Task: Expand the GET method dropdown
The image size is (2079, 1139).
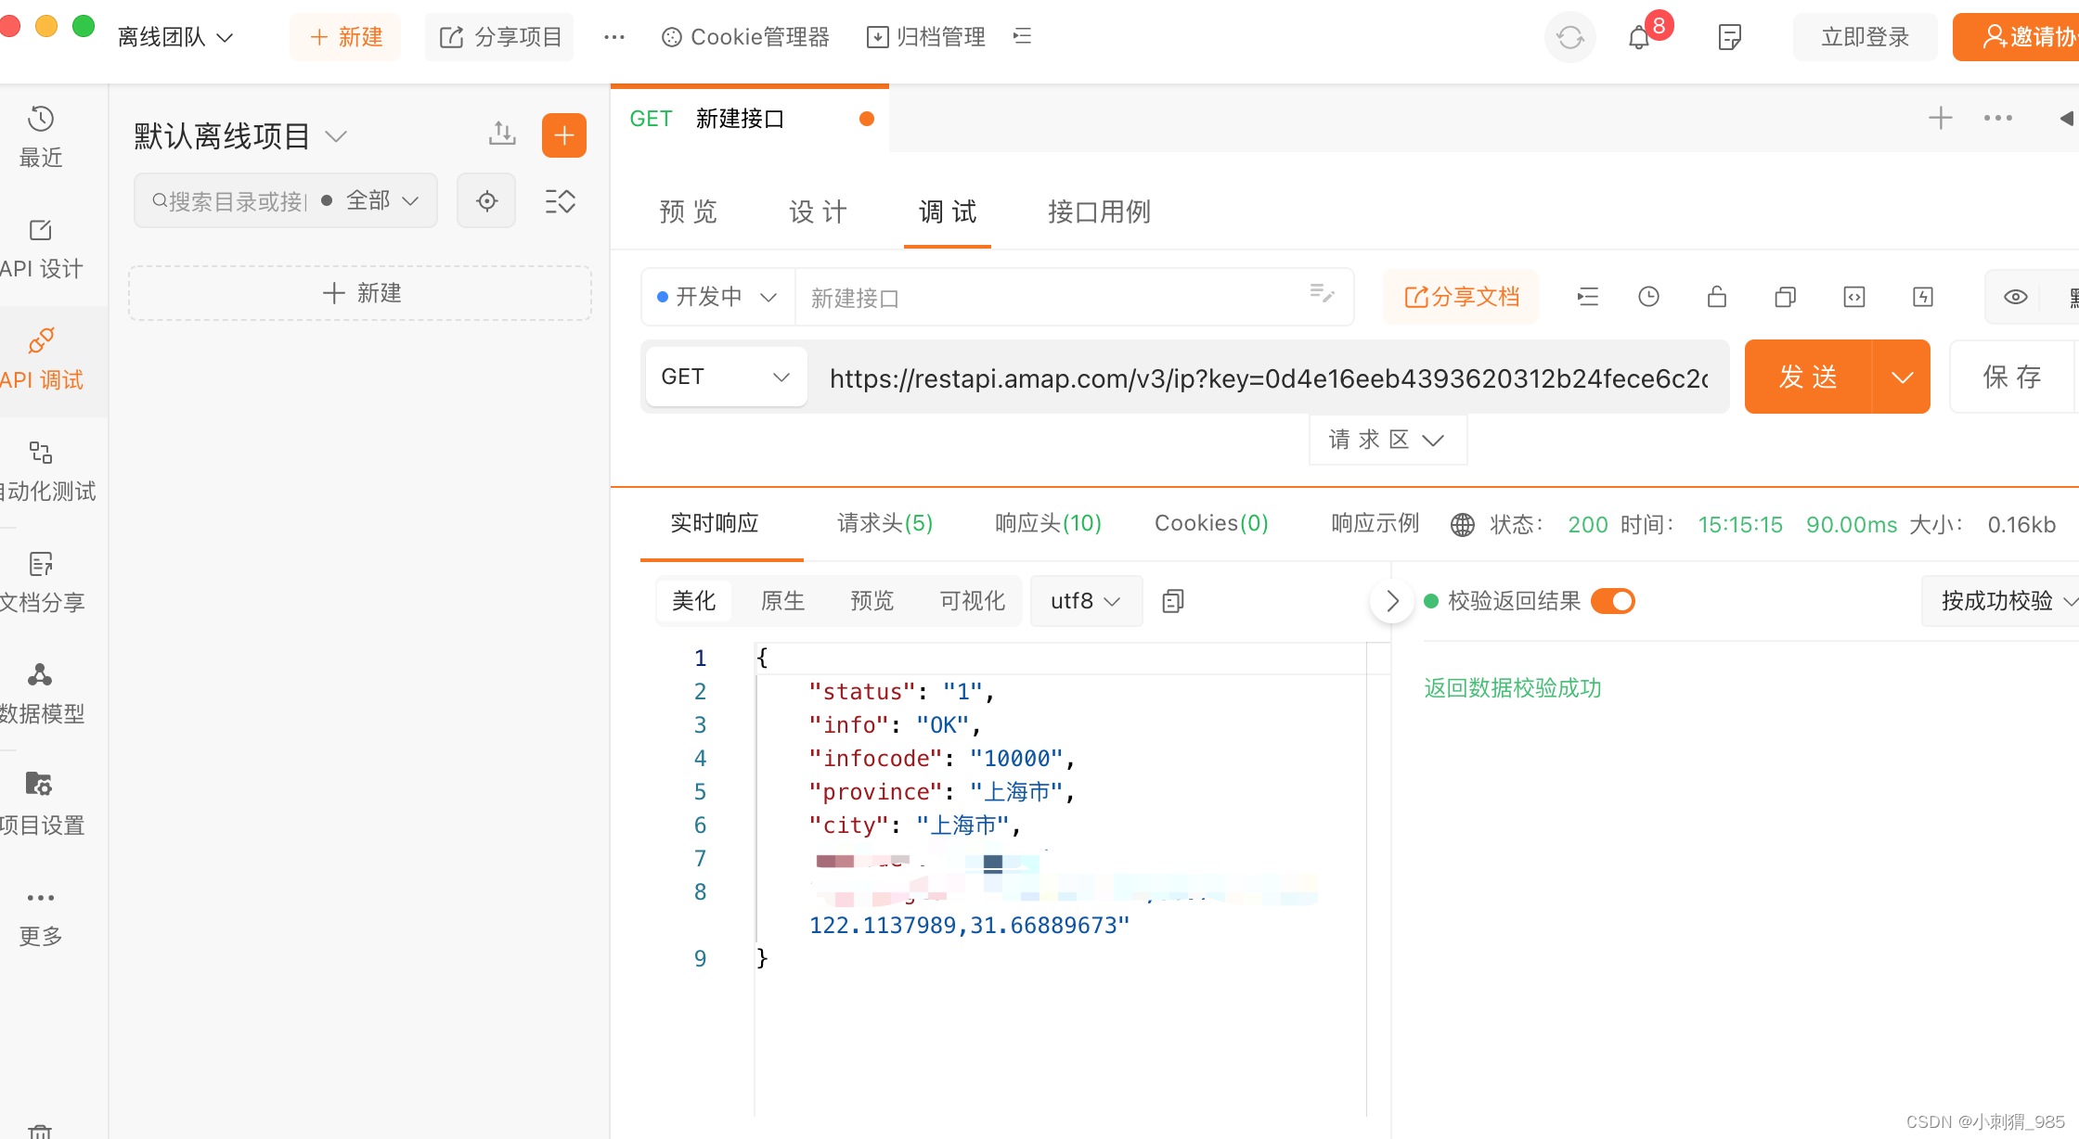Action: 725,377
